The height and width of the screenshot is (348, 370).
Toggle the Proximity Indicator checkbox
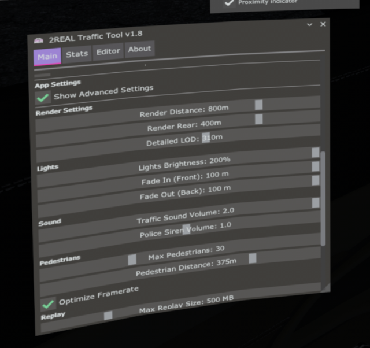229,3
